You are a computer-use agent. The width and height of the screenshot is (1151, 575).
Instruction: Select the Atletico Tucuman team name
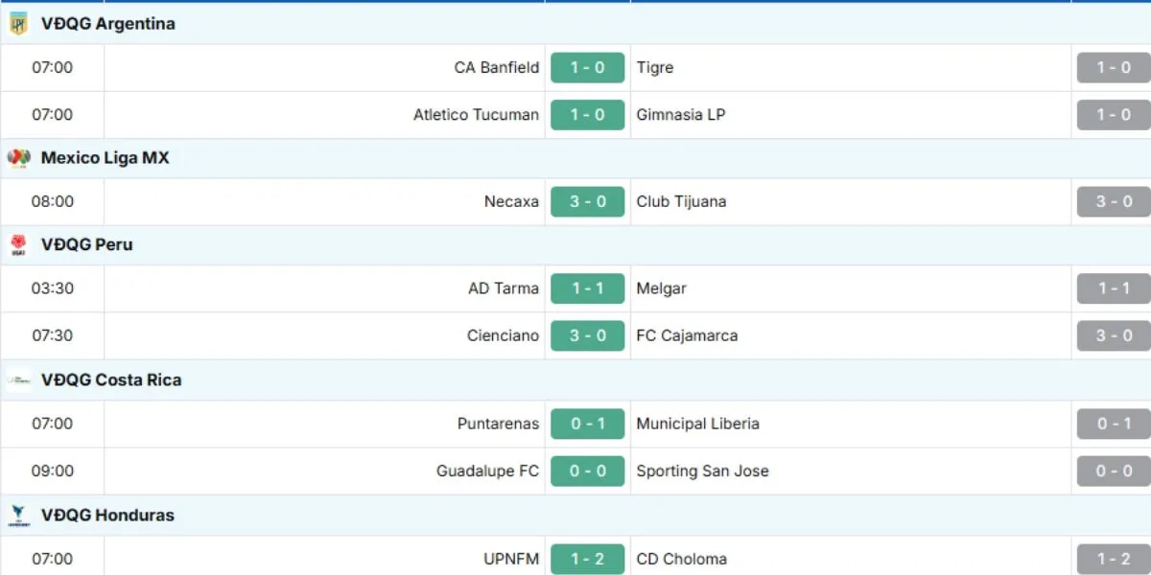[476, 115]
